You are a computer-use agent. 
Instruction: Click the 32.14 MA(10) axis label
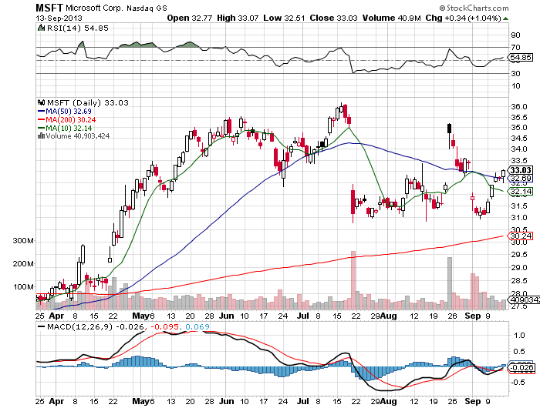click(520, 192)
